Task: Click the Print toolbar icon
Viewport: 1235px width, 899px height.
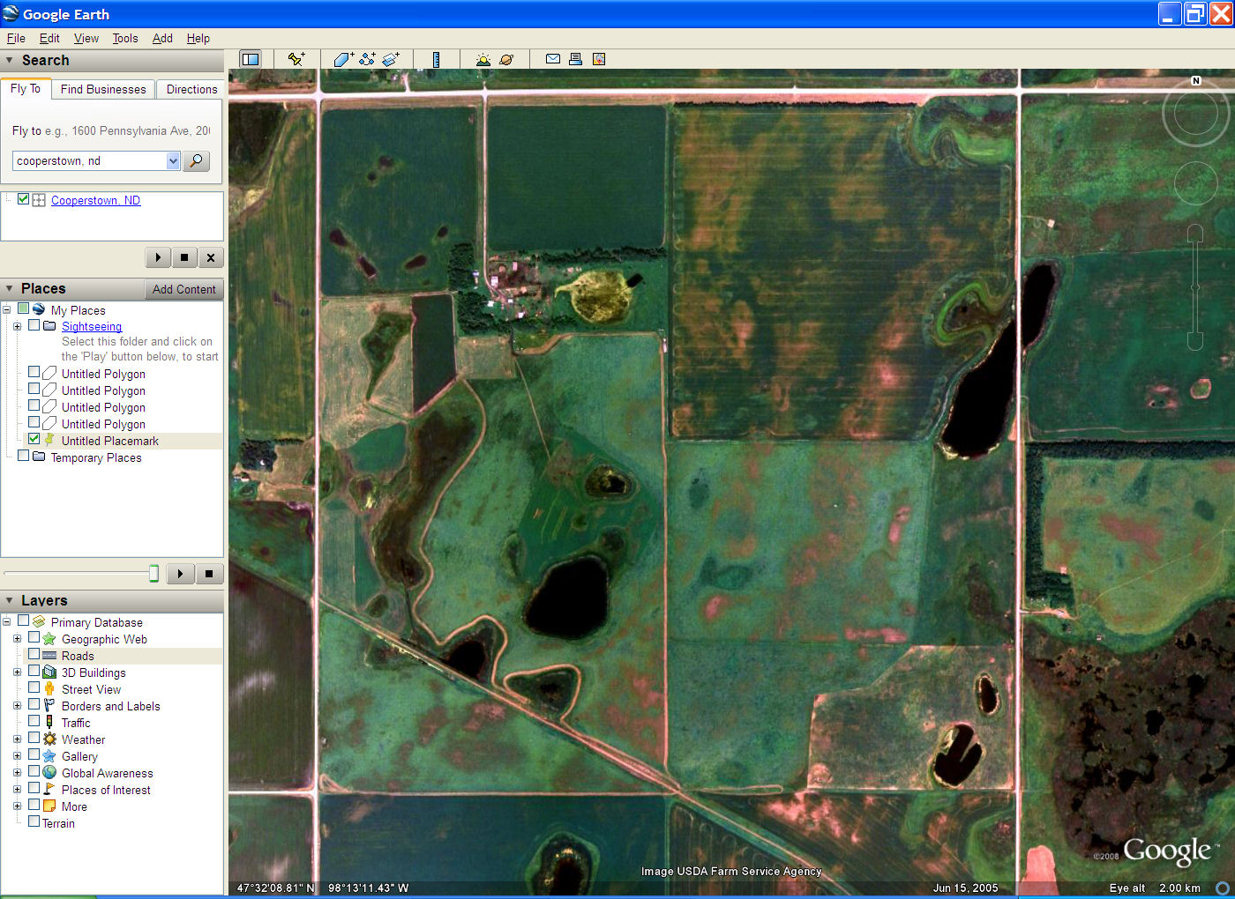Action: pos(575,59)
